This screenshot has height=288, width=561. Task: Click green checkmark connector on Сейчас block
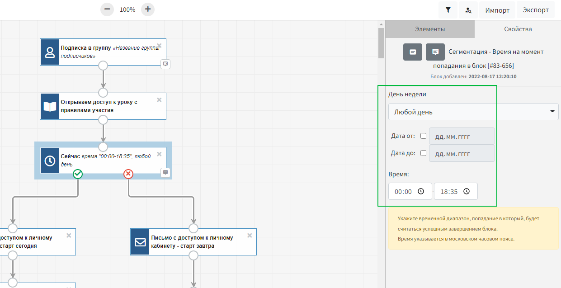tap(78, 174)
